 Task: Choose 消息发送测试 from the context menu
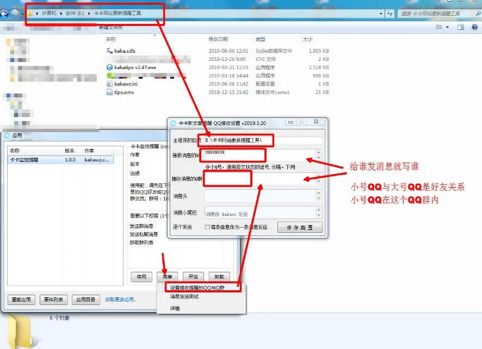pos(184,296)
